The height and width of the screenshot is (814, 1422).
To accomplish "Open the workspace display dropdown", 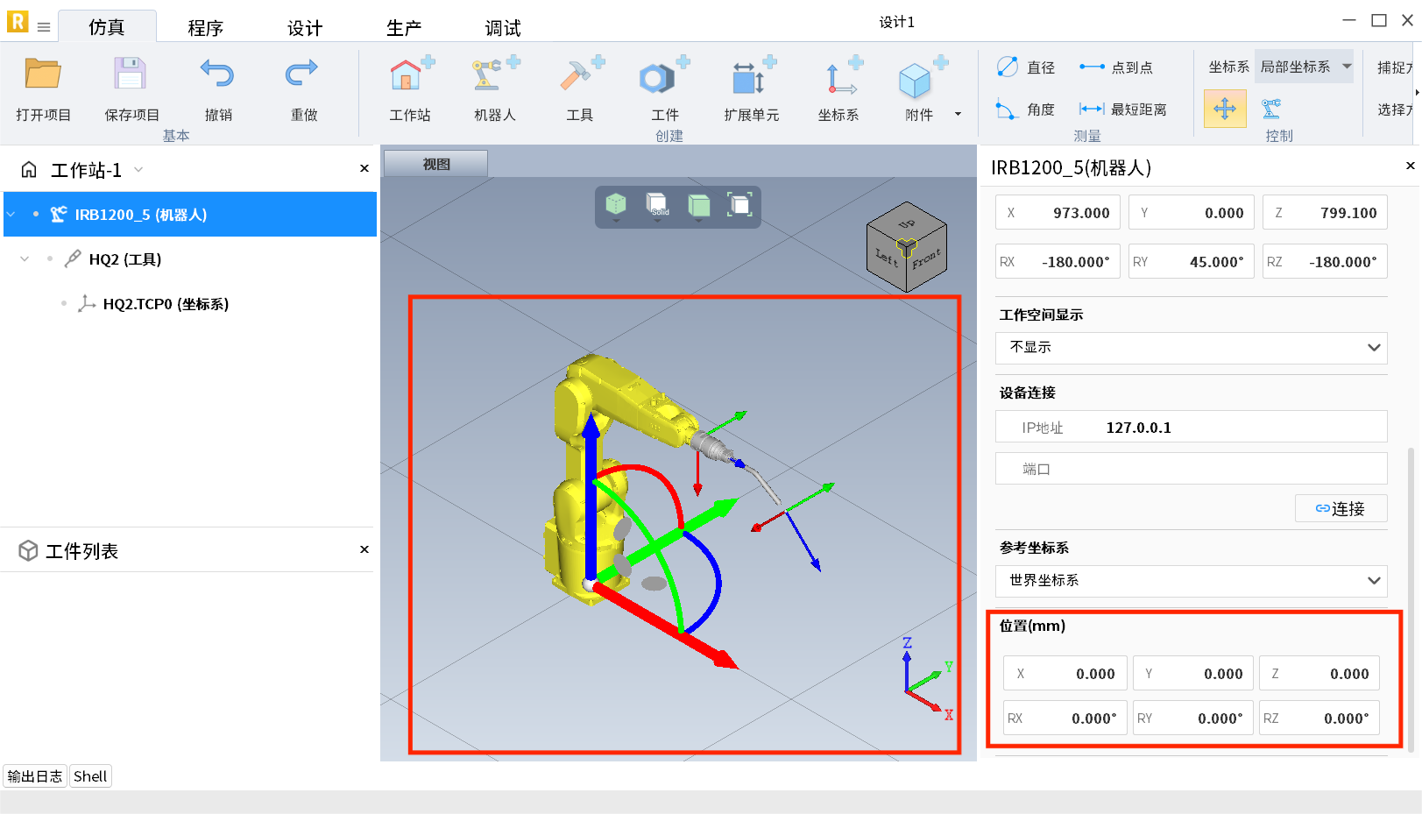I will tap(1191, 348).
